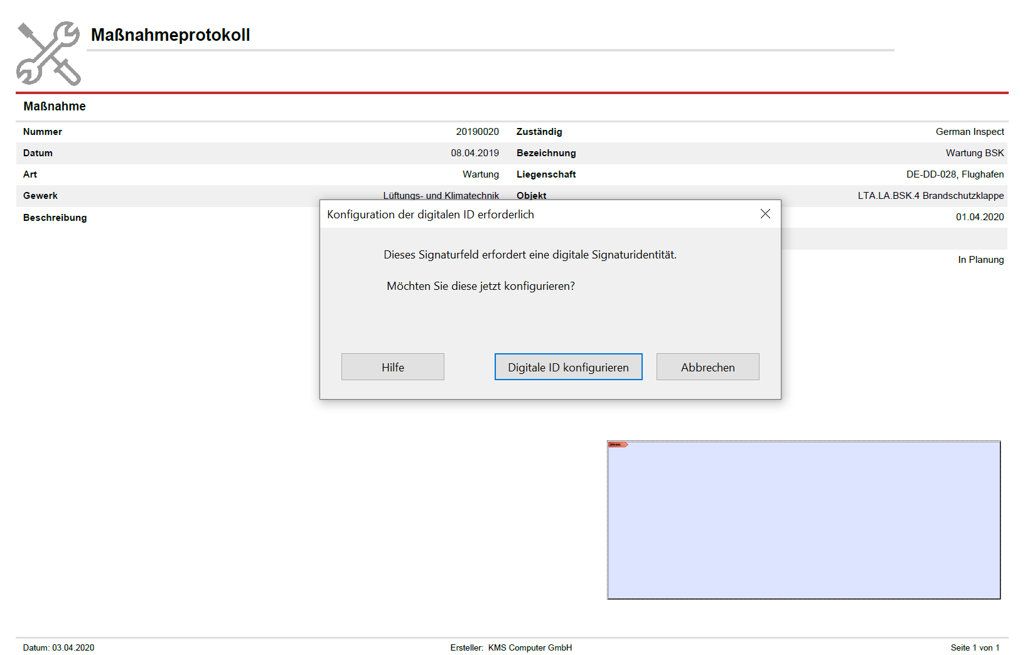Click the date value 08.04.2019
Viewport: 1025px width, 655px height.
[x=475, y=153]
